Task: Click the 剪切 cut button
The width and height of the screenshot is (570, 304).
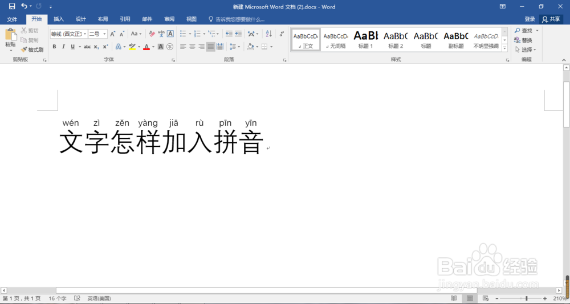Action: click(x=30, y=31)
